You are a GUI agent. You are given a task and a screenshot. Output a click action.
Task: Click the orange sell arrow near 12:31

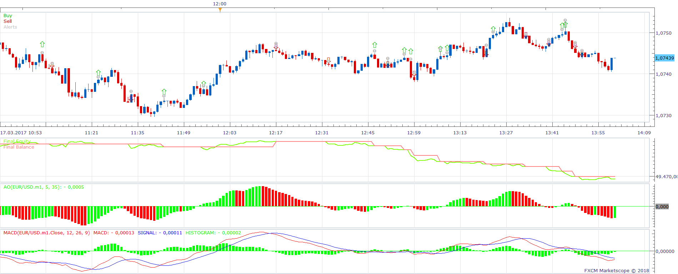point(328,60)
